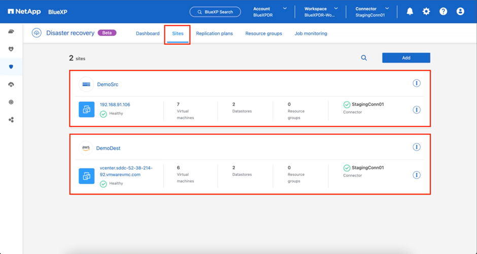Open the user profile icon
477x254 pixels.
point(460,11)
